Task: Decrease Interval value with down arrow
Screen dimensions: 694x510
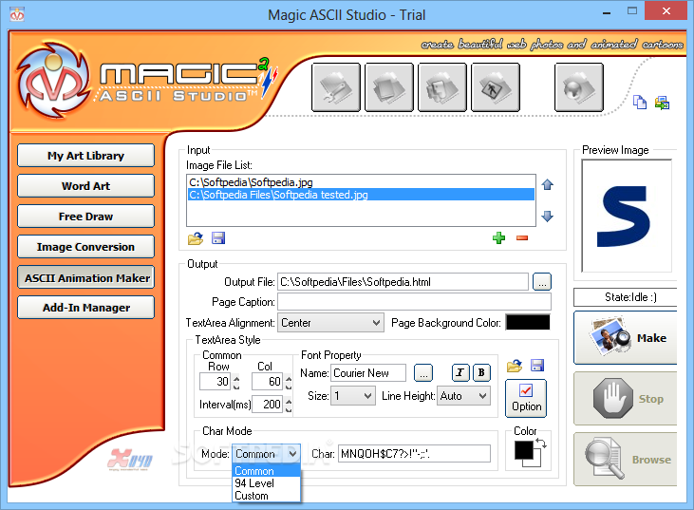Action: tap(289, 409)
